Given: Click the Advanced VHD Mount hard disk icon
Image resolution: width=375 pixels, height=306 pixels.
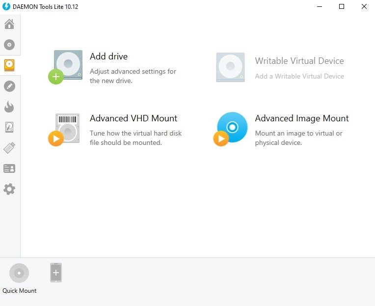Looking at the screenshot, I should (x=64, y=130).
